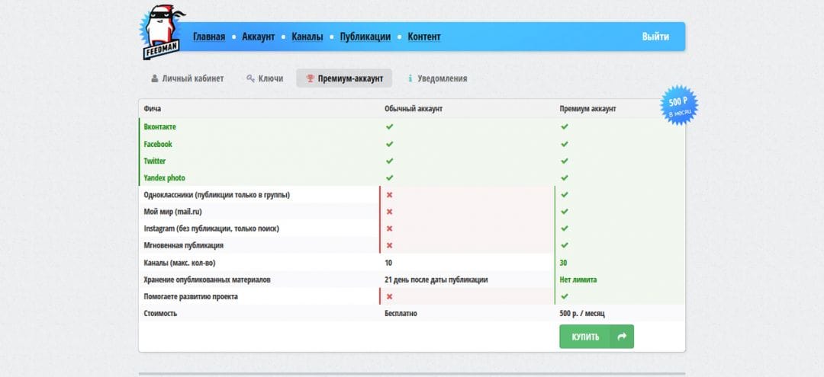
Task: Click the Twitter feature label
Action: point(154,161)
